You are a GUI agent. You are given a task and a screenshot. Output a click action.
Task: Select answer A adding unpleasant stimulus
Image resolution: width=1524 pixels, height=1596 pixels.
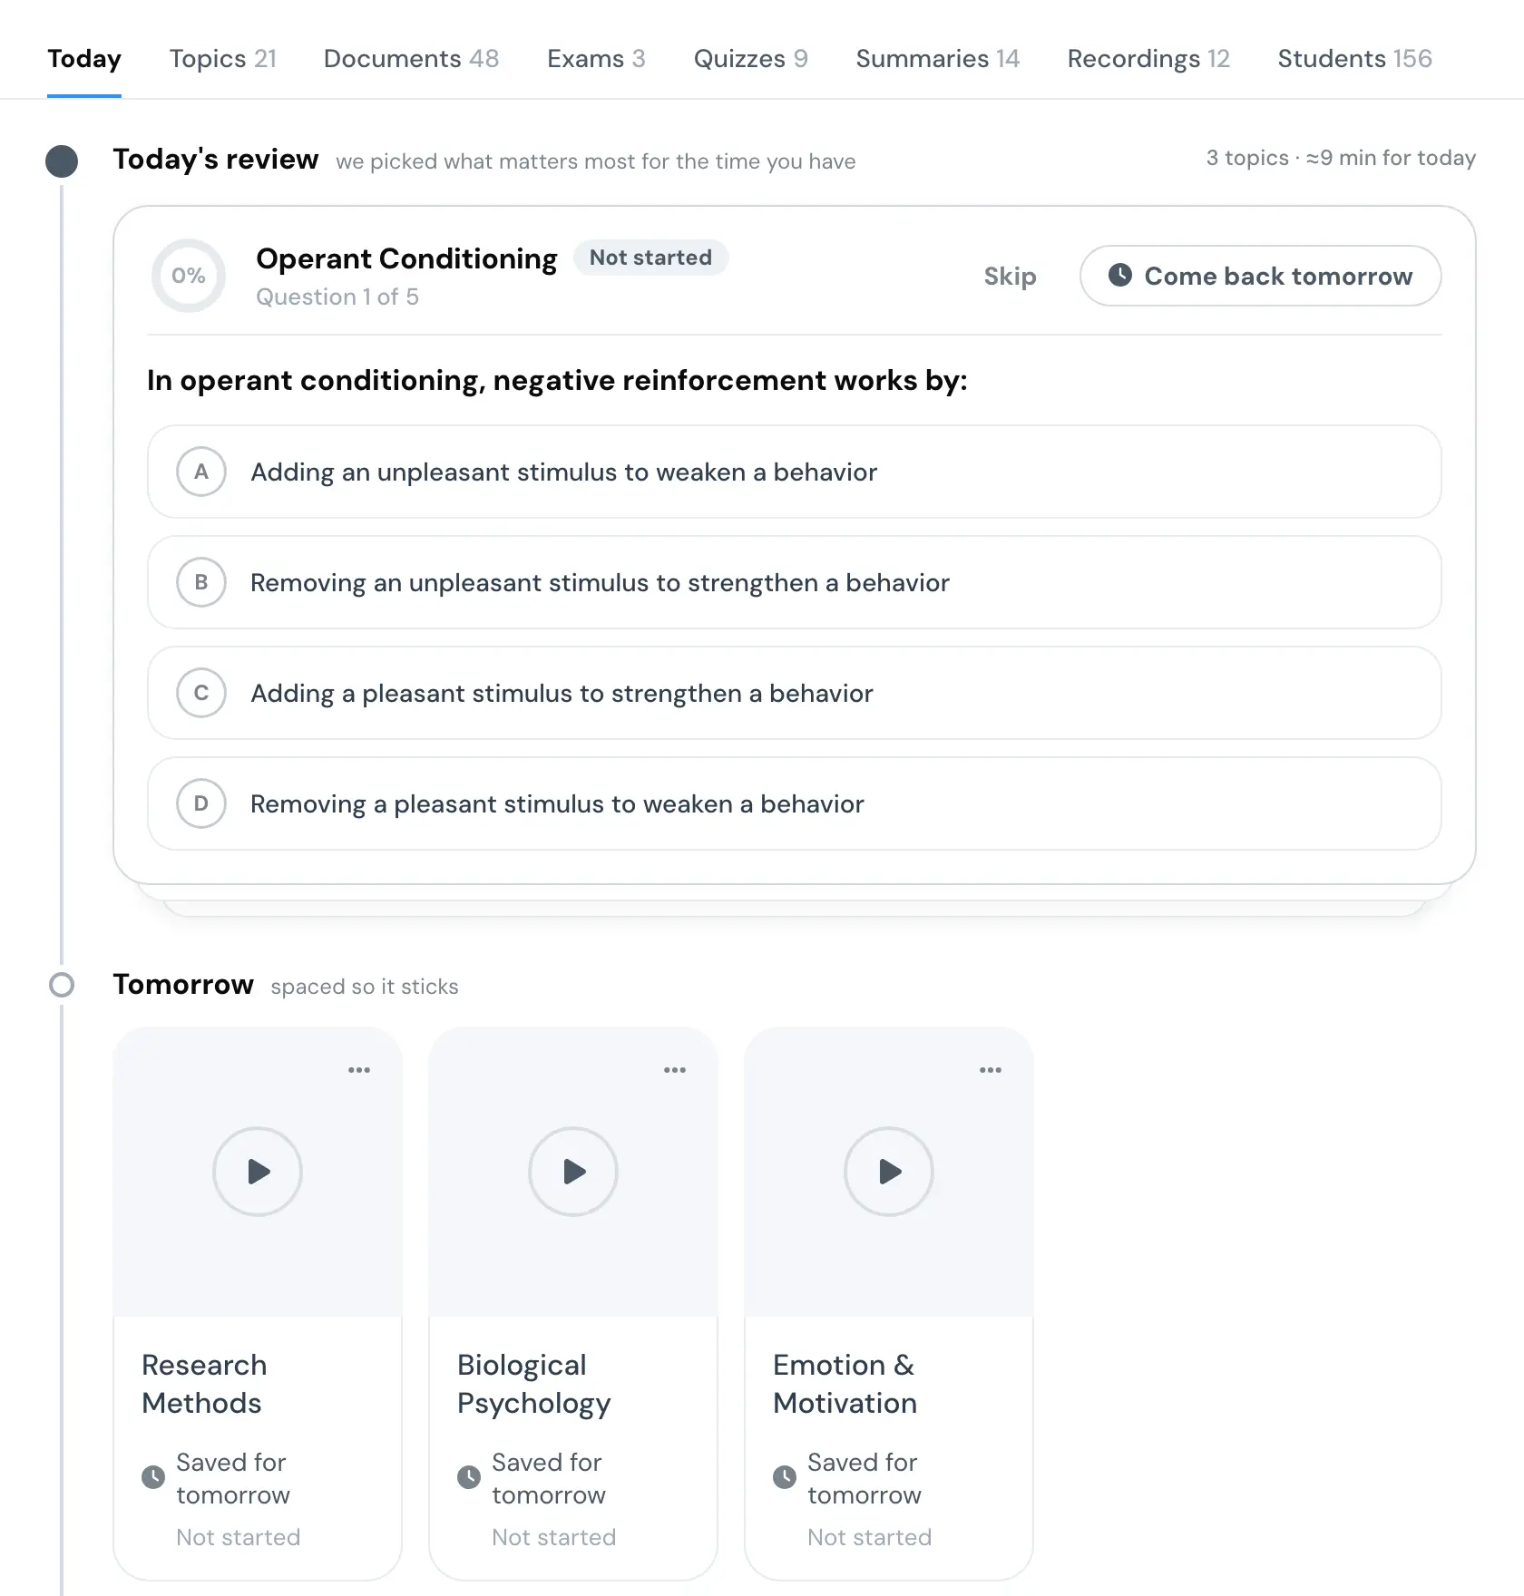(x=795, y=472)
